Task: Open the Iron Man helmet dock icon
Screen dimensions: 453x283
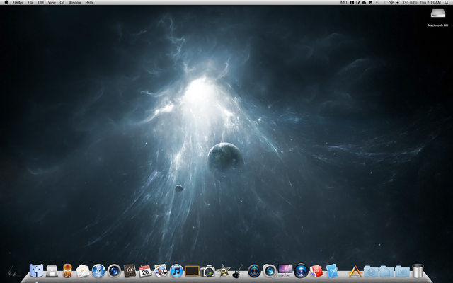Action: 68,270
